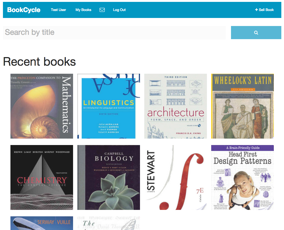This screenshot has height=230, width=284.
Task: Click the BookCycle logo
Action: point(24,10)
